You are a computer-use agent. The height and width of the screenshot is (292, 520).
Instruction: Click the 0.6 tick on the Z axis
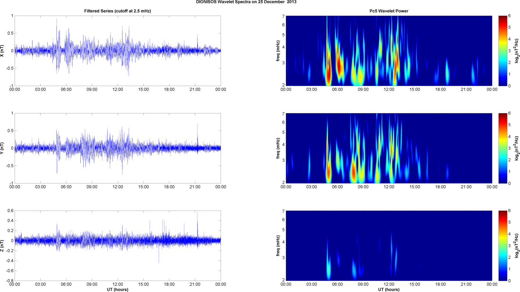[10, 211]
